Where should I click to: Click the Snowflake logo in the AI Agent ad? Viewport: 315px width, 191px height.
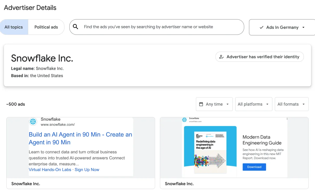coord(33,121)
